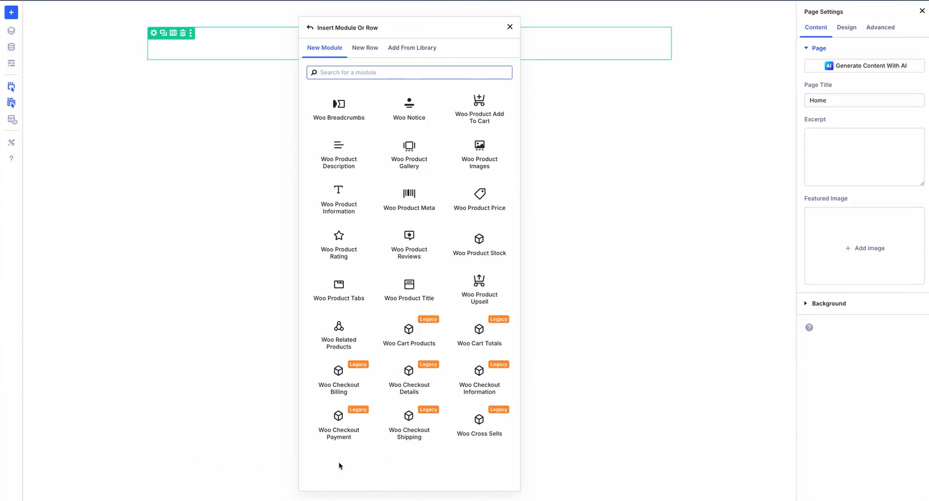Delete the row with trash icon
The image size is (929, 501).
pyautogui.click(x=183, y=33)
